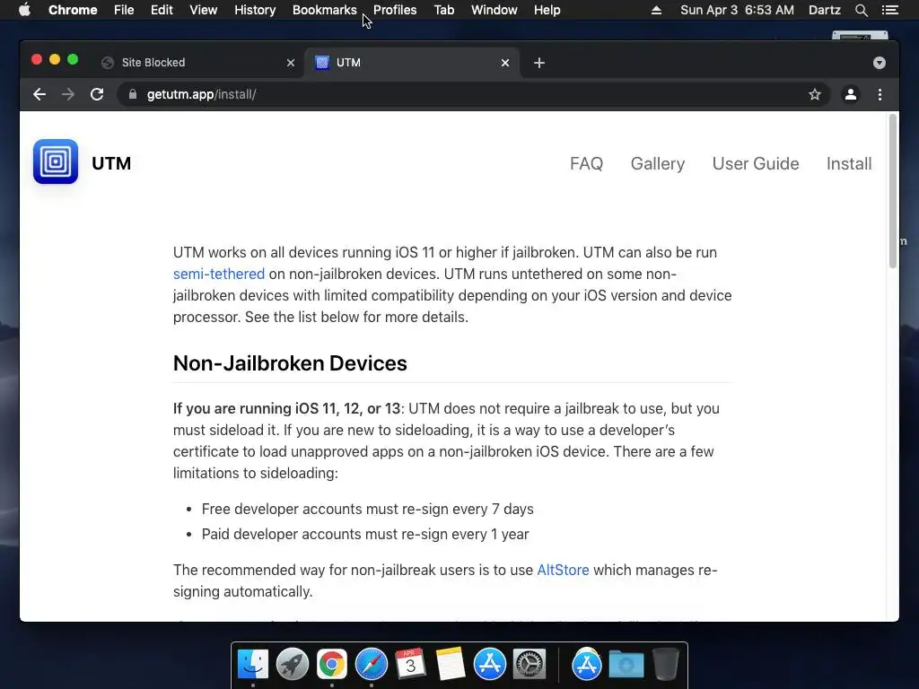This screenshot has height=689, width=919.
Task: Click the date and time in menu bar
Action: coord(737,10)
